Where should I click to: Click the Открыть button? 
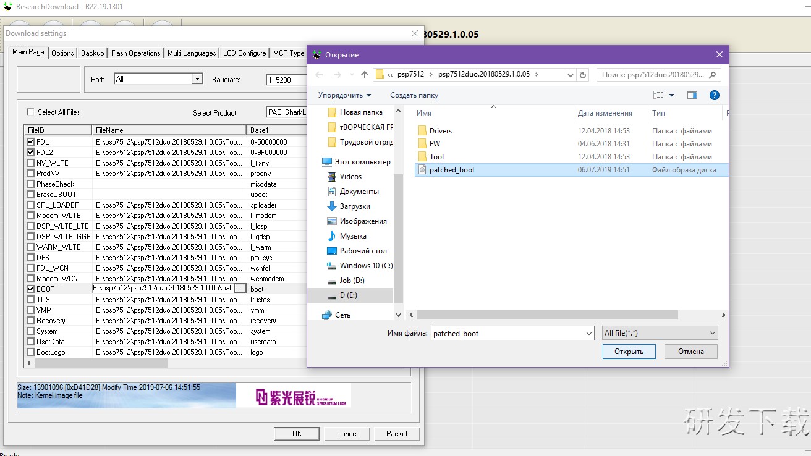pos(629,352)
